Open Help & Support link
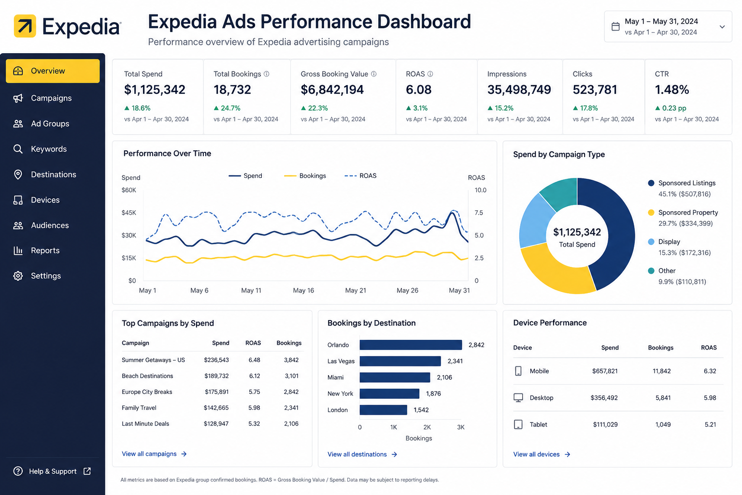Viewport: 742px width, 495px height. 52,471
